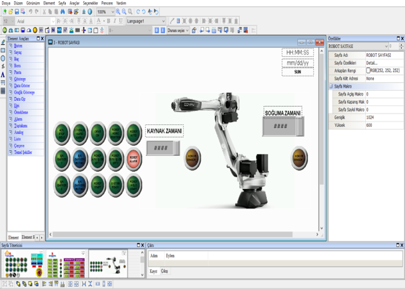405x289 pixels.
Task: Click the Open folder icon
Action: [10, 11]
